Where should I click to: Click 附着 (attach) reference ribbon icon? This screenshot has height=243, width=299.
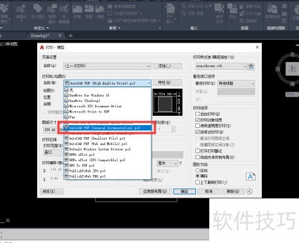pyautogui.click(x=77, y=11)
